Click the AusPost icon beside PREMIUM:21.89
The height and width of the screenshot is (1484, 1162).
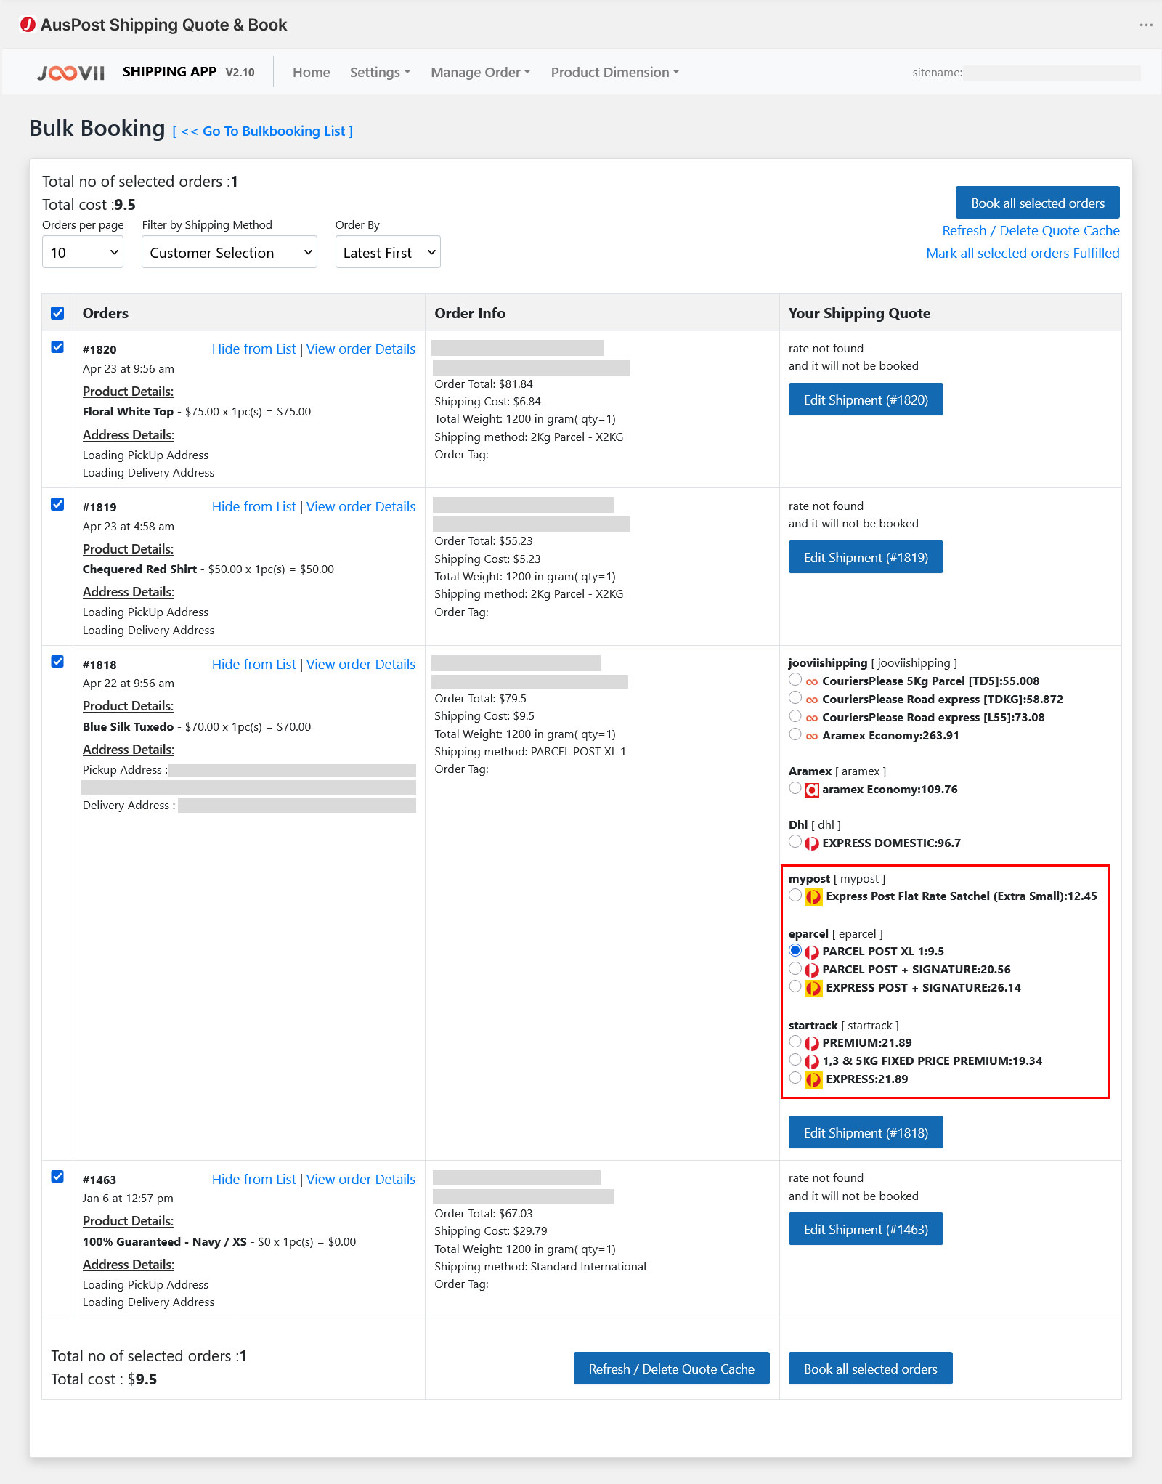[812, 1043]
